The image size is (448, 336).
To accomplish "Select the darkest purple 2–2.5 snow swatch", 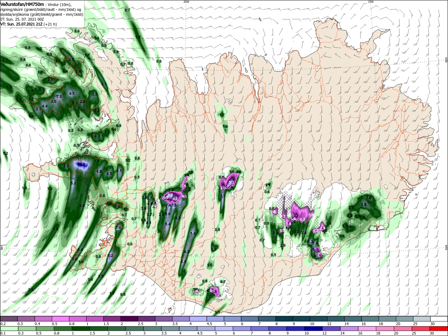I will click(x=129, y=319).
